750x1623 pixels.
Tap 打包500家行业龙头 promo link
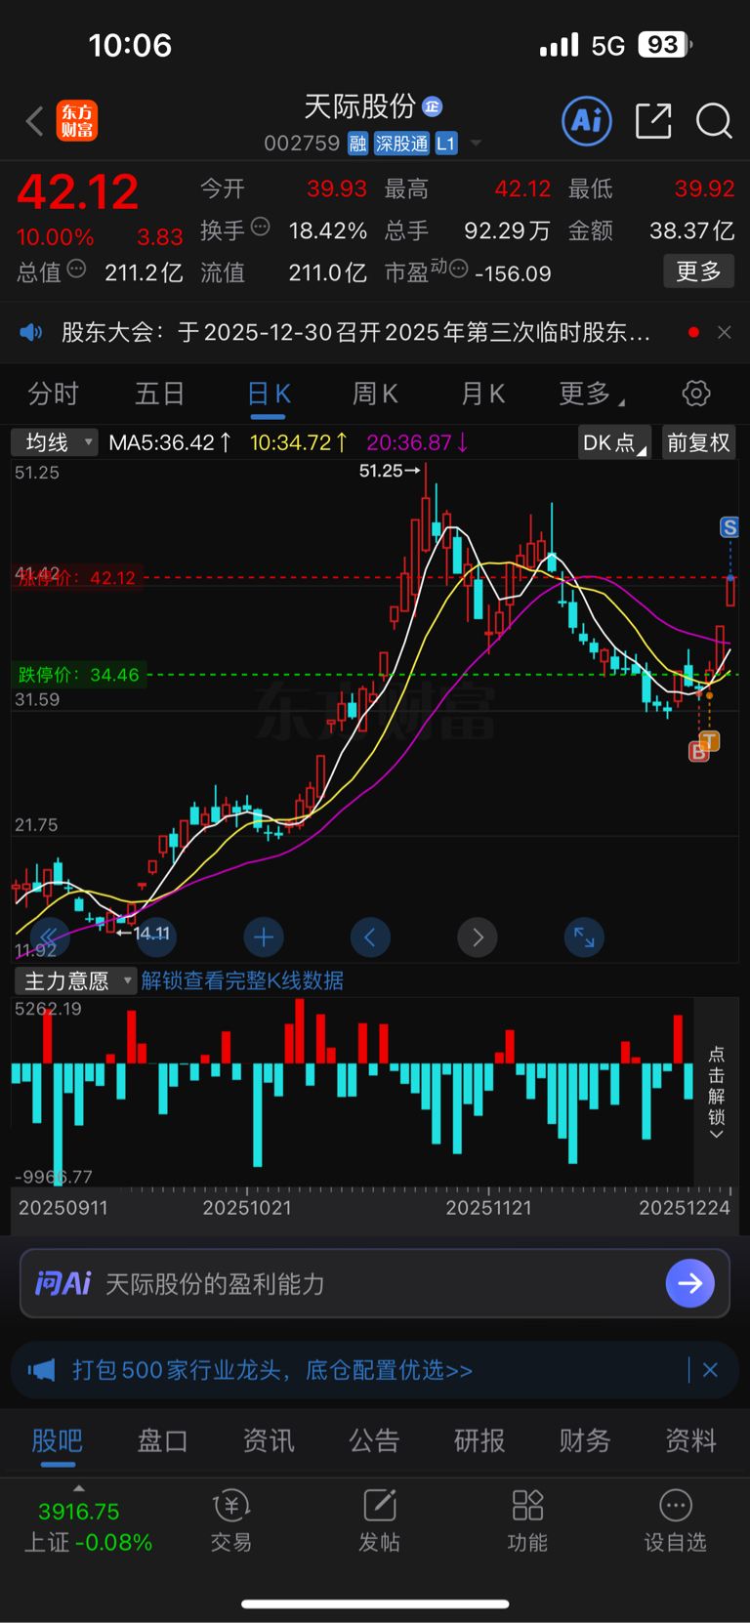(x=272, y=1370)
